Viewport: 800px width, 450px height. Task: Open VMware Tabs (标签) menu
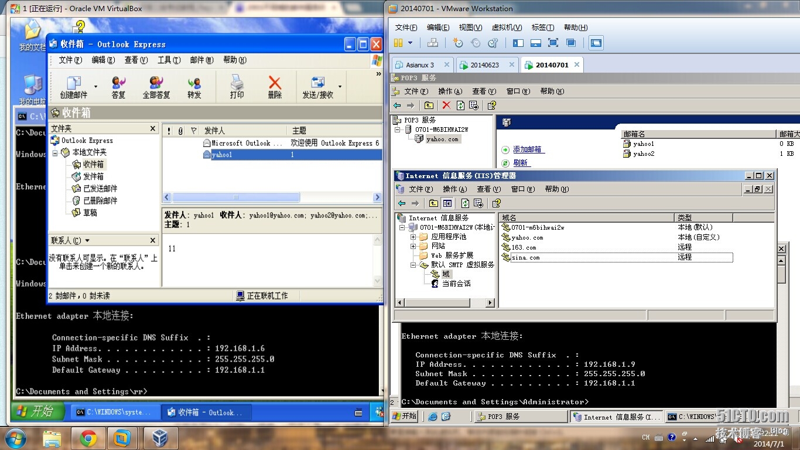tap(543, 28)
